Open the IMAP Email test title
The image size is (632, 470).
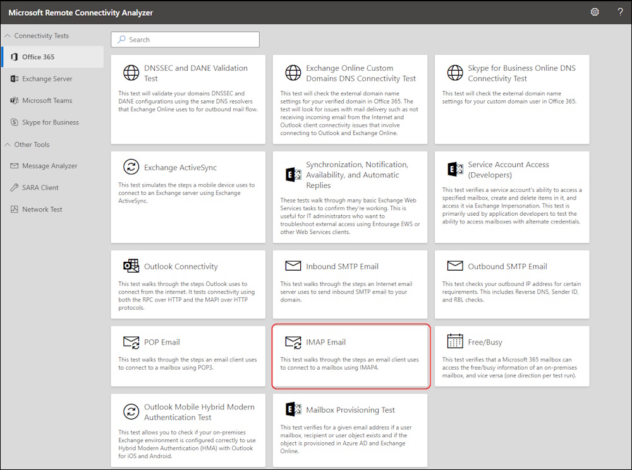(x=325, y=342)
